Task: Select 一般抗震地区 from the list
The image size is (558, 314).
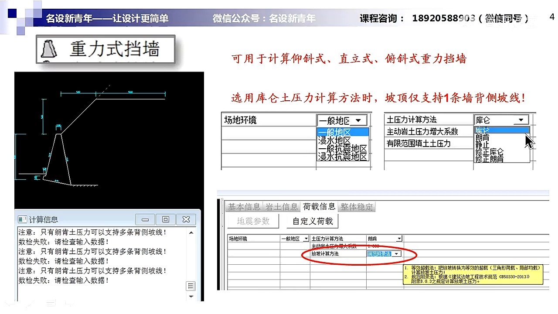Action: coord(343,149)
